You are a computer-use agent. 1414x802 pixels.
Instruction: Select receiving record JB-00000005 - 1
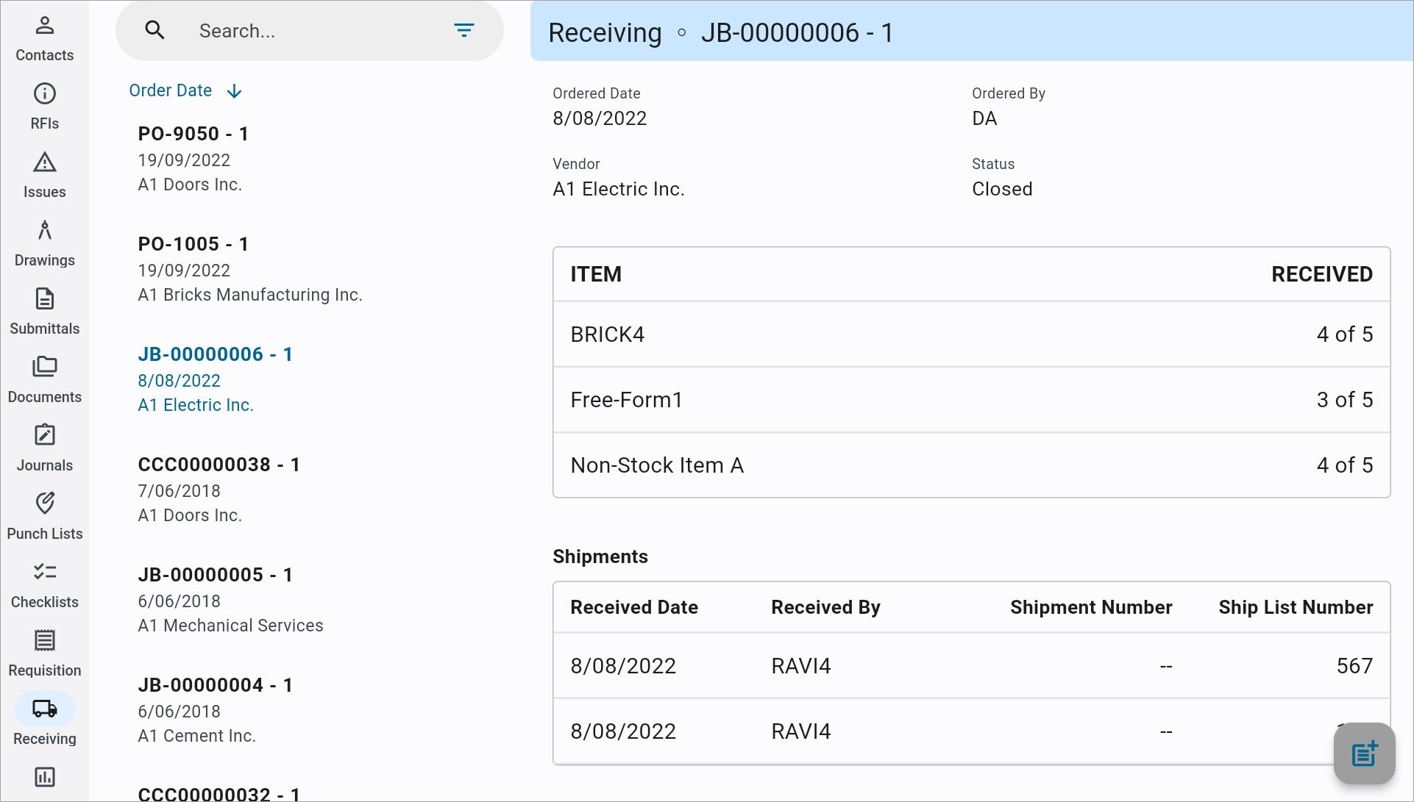click(216, 575)
